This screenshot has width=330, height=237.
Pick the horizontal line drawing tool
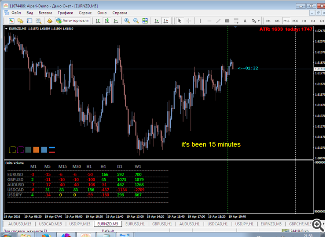pyautogui.click(x=209, y=21)
